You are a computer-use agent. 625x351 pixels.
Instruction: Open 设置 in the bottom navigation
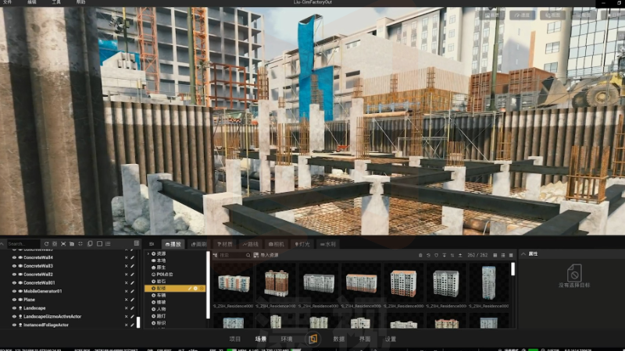tap(391, 339)
